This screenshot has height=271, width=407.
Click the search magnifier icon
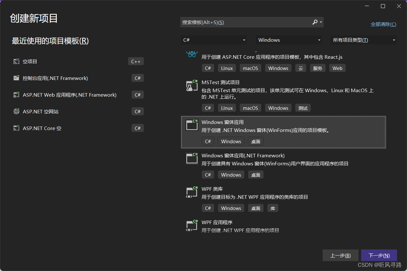coord(314,22)
